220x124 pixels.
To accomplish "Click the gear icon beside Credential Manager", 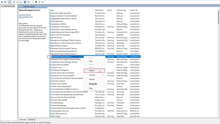I will 50,105.
